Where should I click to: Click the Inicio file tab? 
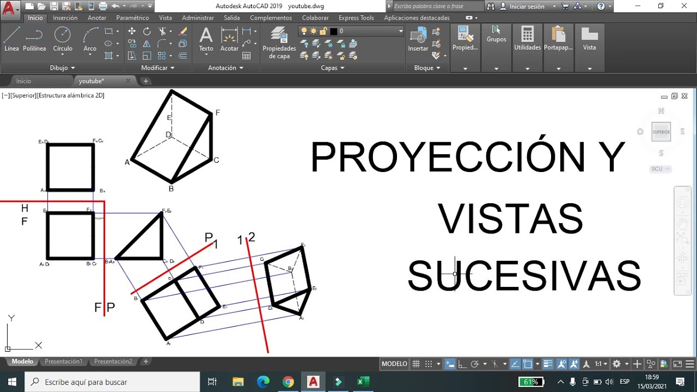click(23, 81)
